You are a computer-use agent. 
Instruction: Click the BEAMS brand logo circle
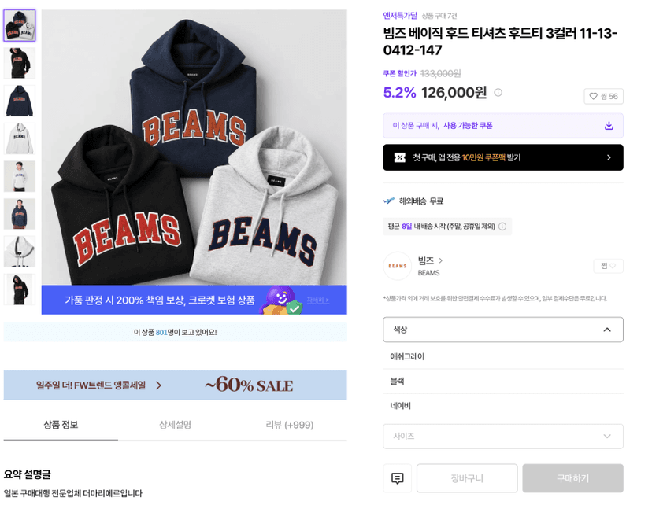397,266
